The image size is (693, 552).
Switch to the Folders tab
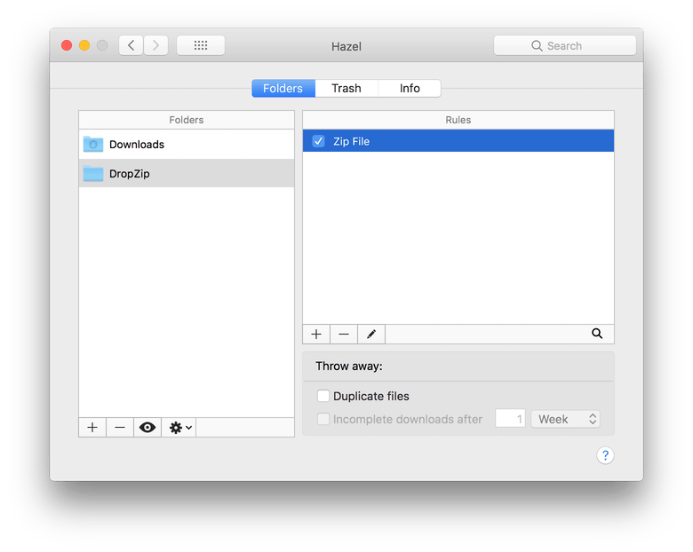(x=283, y=89)
